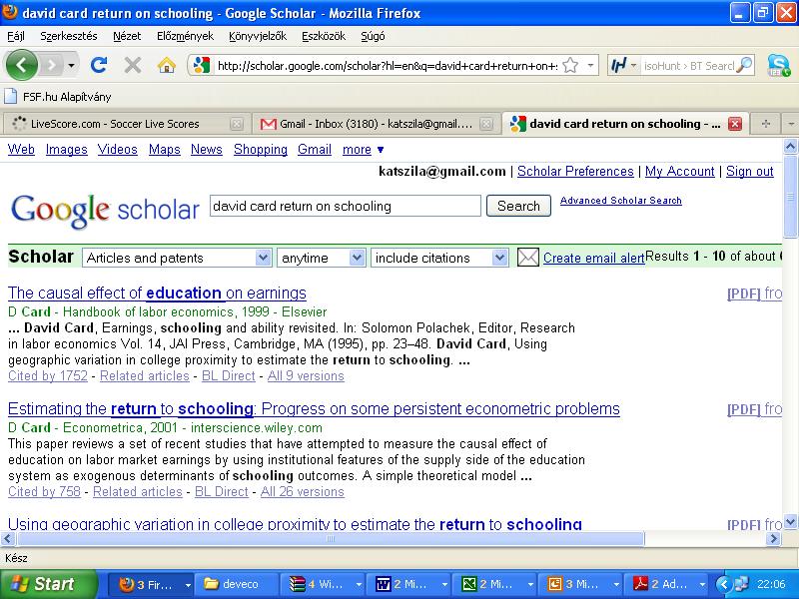Open the Könyvjelzők menu

click(258, 36)
